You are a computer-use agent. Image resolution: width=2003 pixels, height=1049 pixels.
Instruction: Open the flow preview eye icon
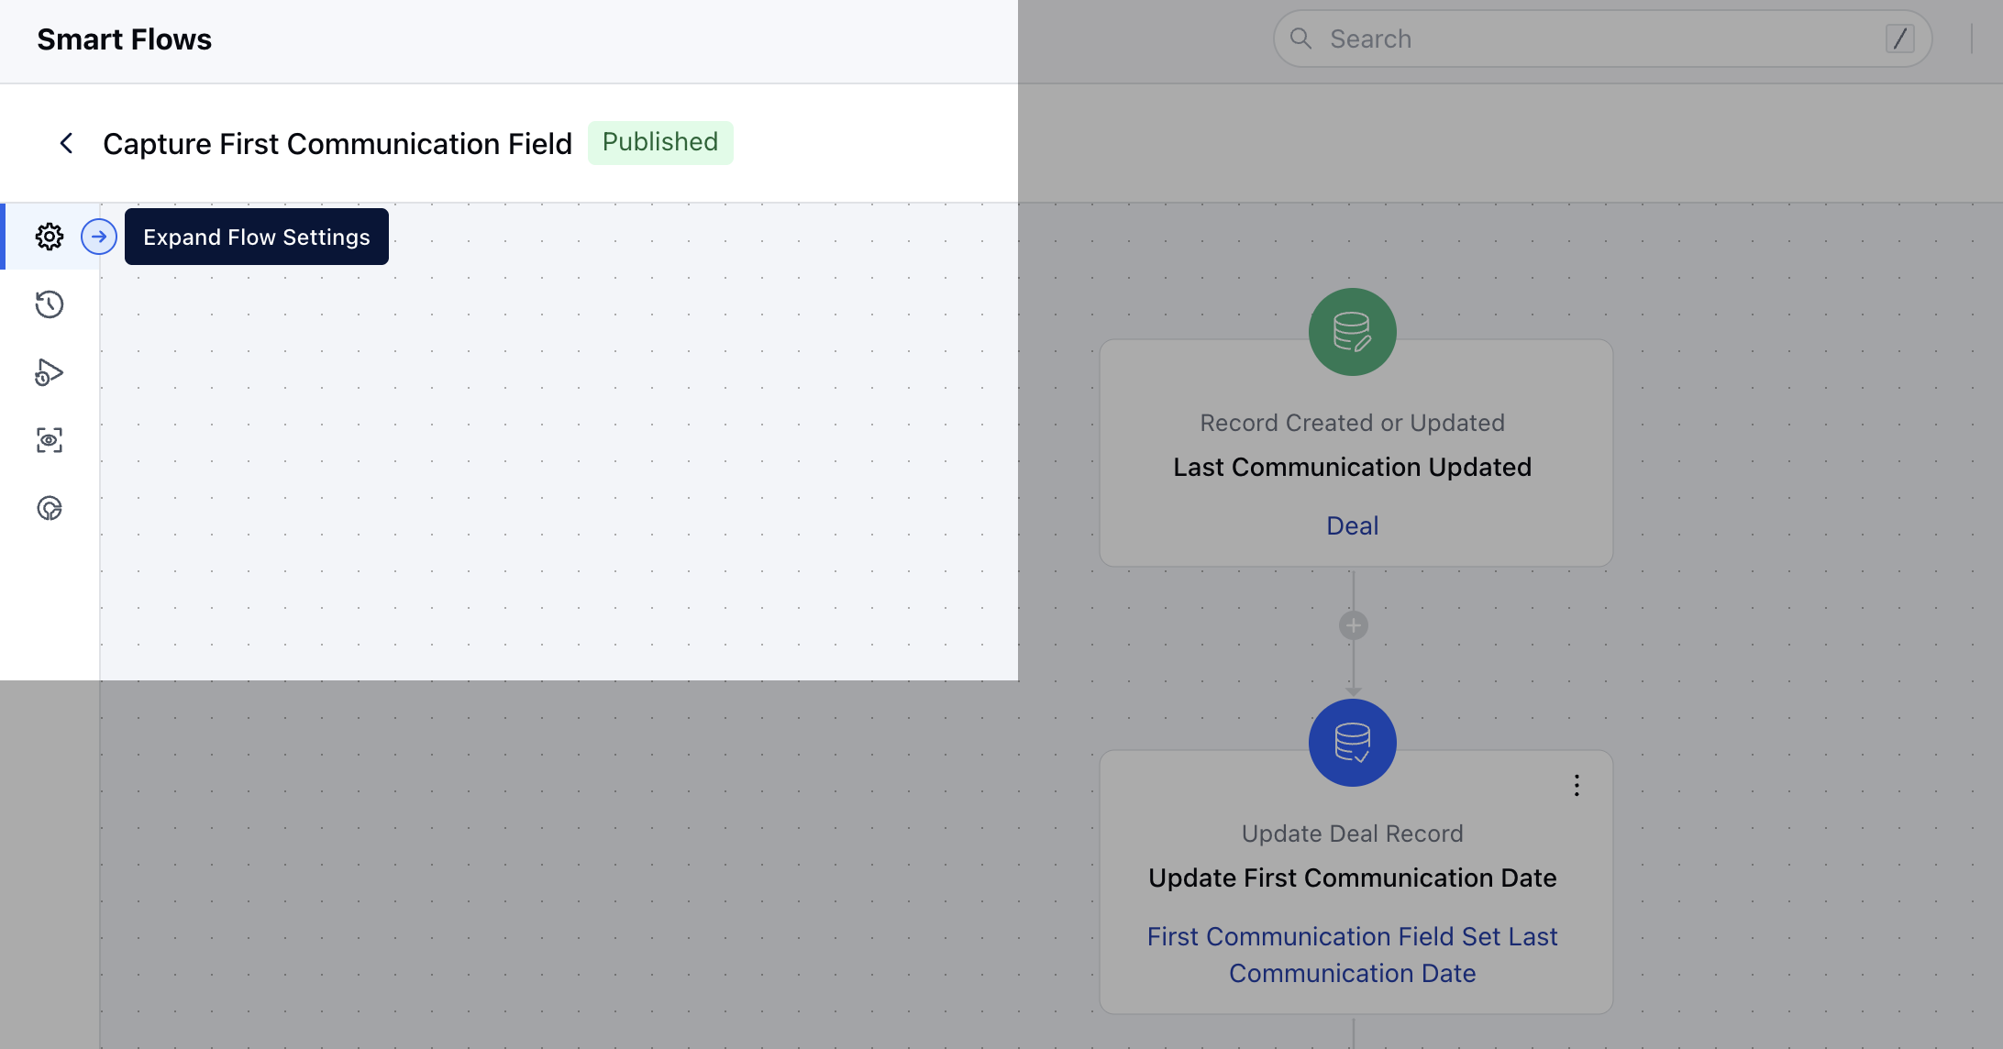click(x=49, y=440)
